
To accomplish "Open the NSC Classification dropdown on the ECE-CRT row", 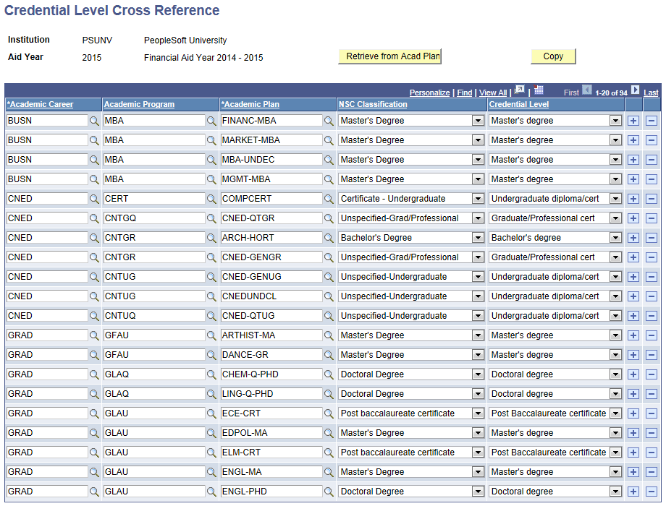I will [476, 413].
